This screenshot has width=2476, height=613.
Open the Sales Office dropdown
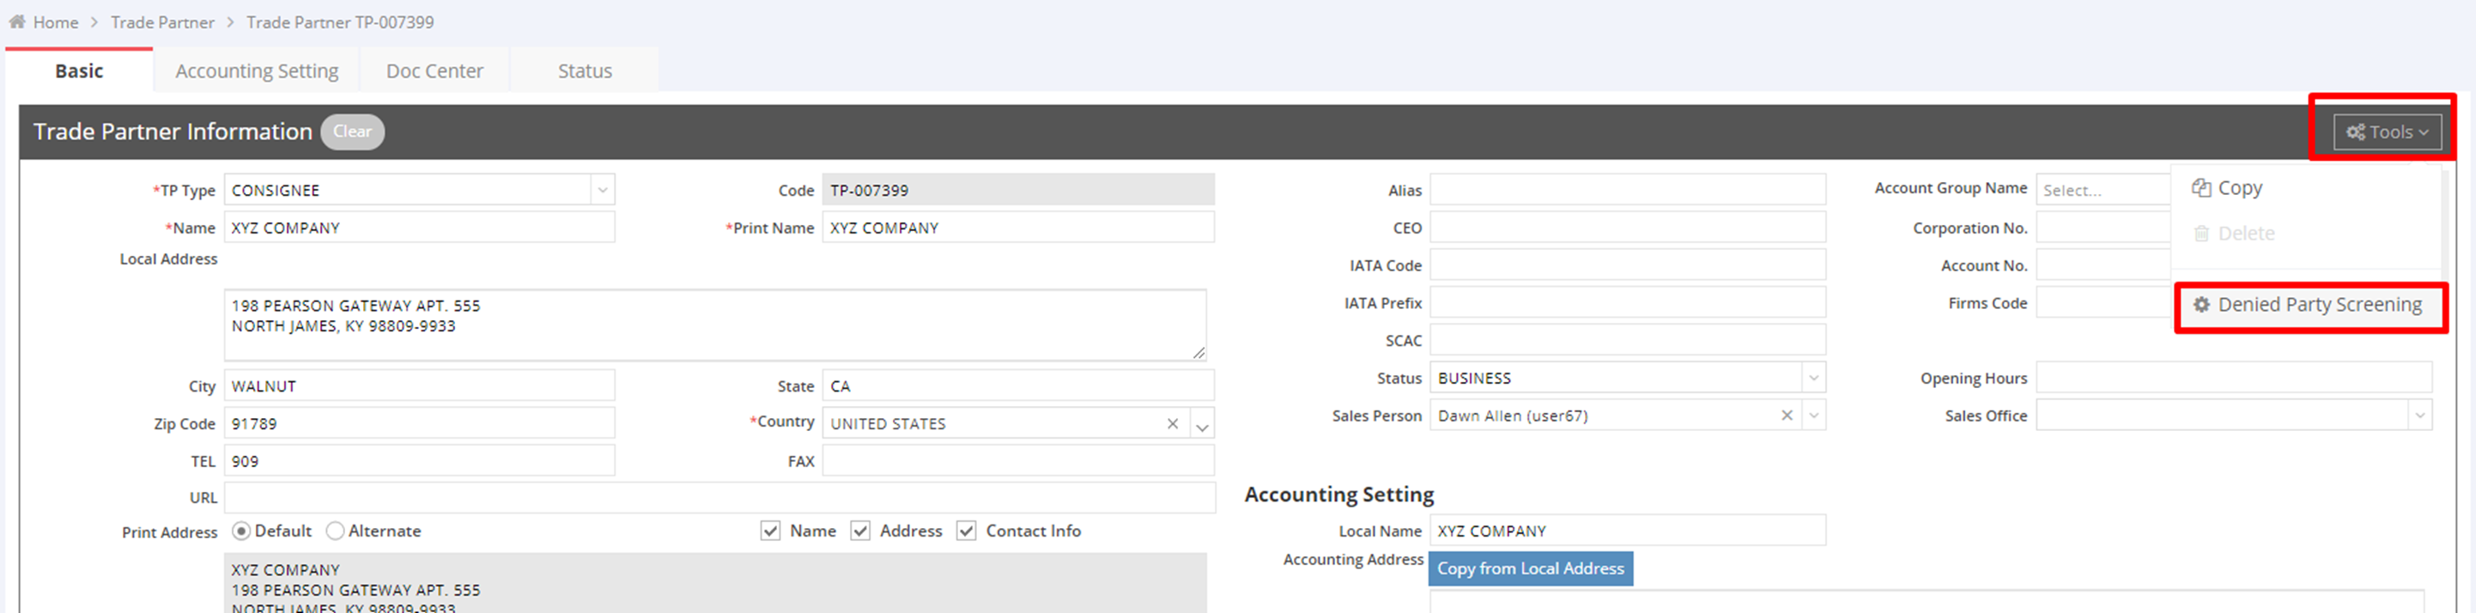pyautogui.click(x=2419, y=416)
